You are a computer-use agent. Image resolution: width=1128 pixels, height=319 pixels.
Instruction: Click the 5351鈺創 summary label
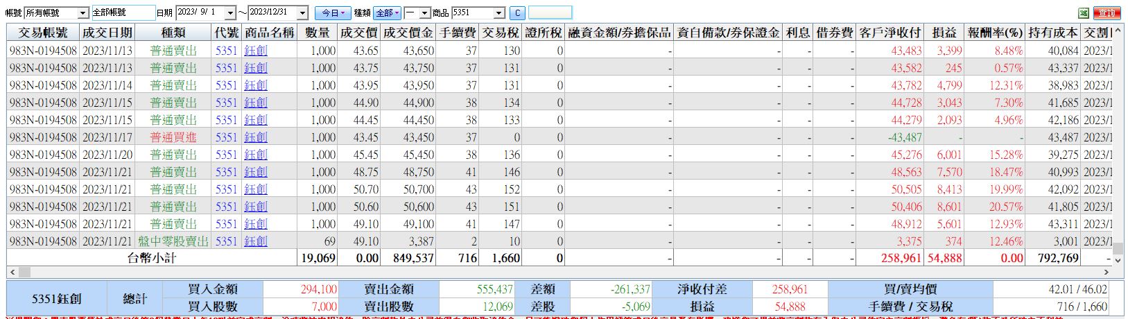click(57, 298)
